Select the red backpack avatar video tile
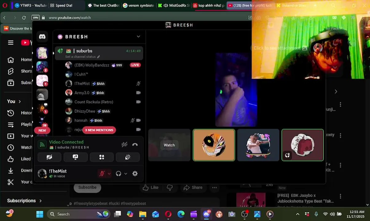The image size is (370, 221). click(303, 145)
